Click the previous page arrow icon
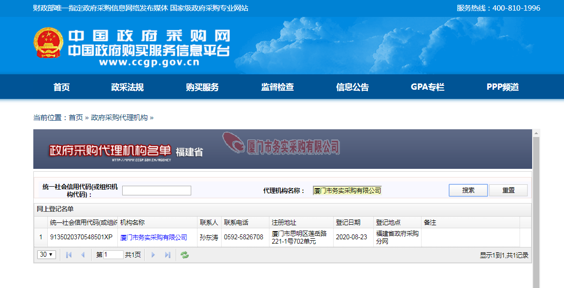The width and height of the screenshot is (564, 288). tap(83, 255)
